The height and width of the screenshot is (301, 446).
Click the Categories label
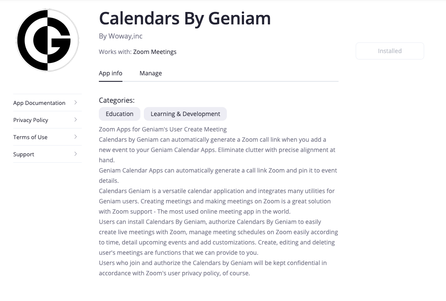(116, 100)
